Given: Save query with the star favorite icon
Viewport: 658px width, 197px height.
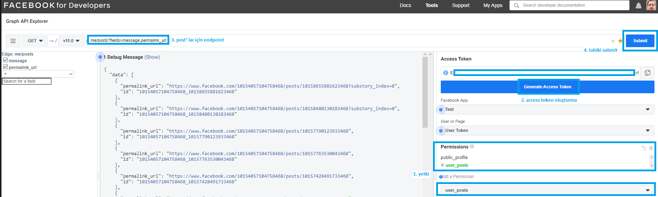Looking at the screenshot, I should (x=620, y=41).
